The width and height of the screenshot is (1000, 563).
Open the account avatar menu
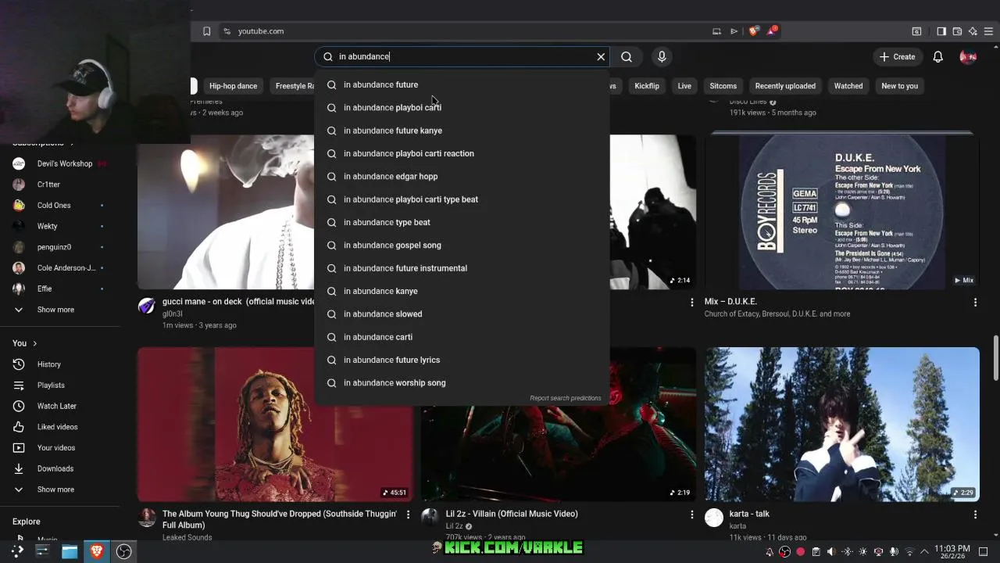tap(968, 56)
